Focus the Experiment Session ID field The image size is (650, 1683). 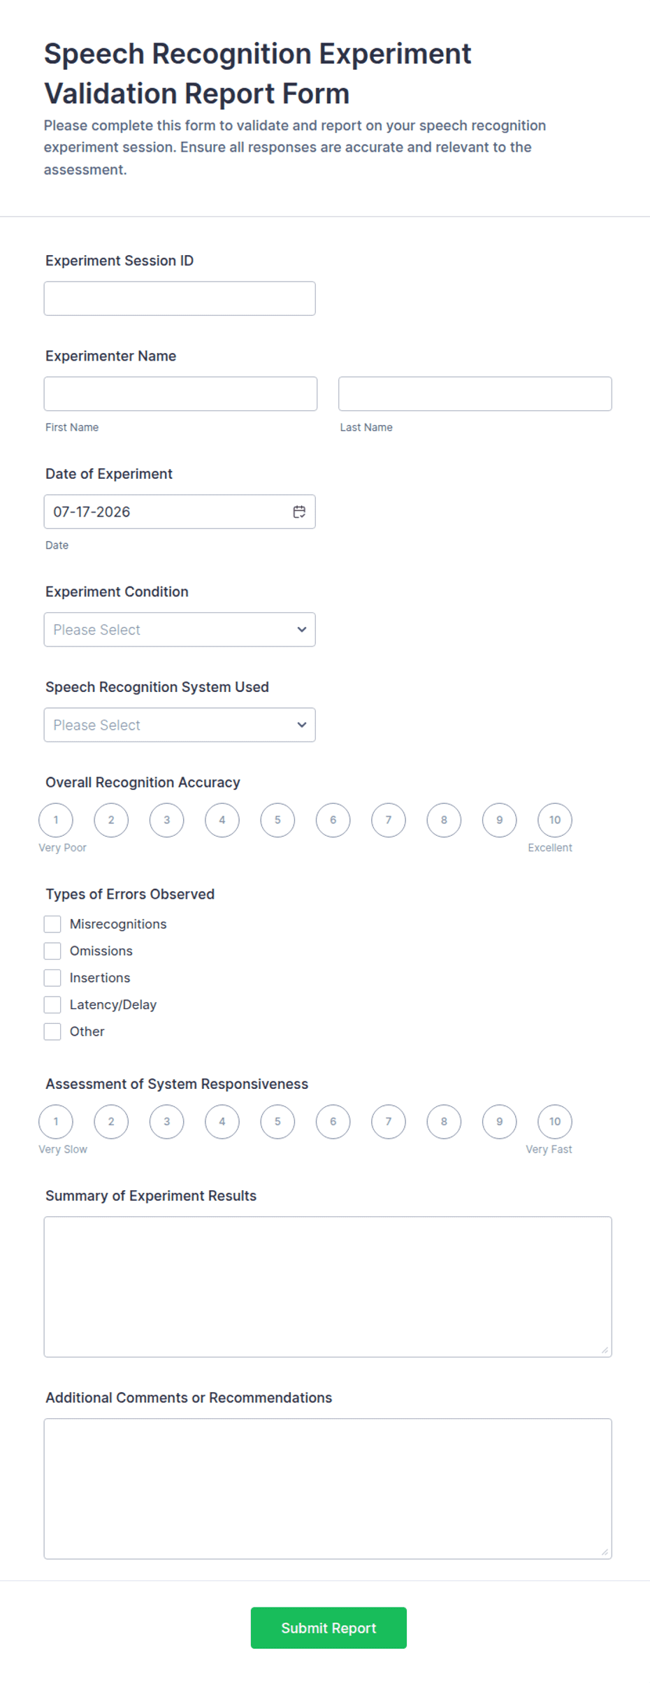tap(180, 298)
